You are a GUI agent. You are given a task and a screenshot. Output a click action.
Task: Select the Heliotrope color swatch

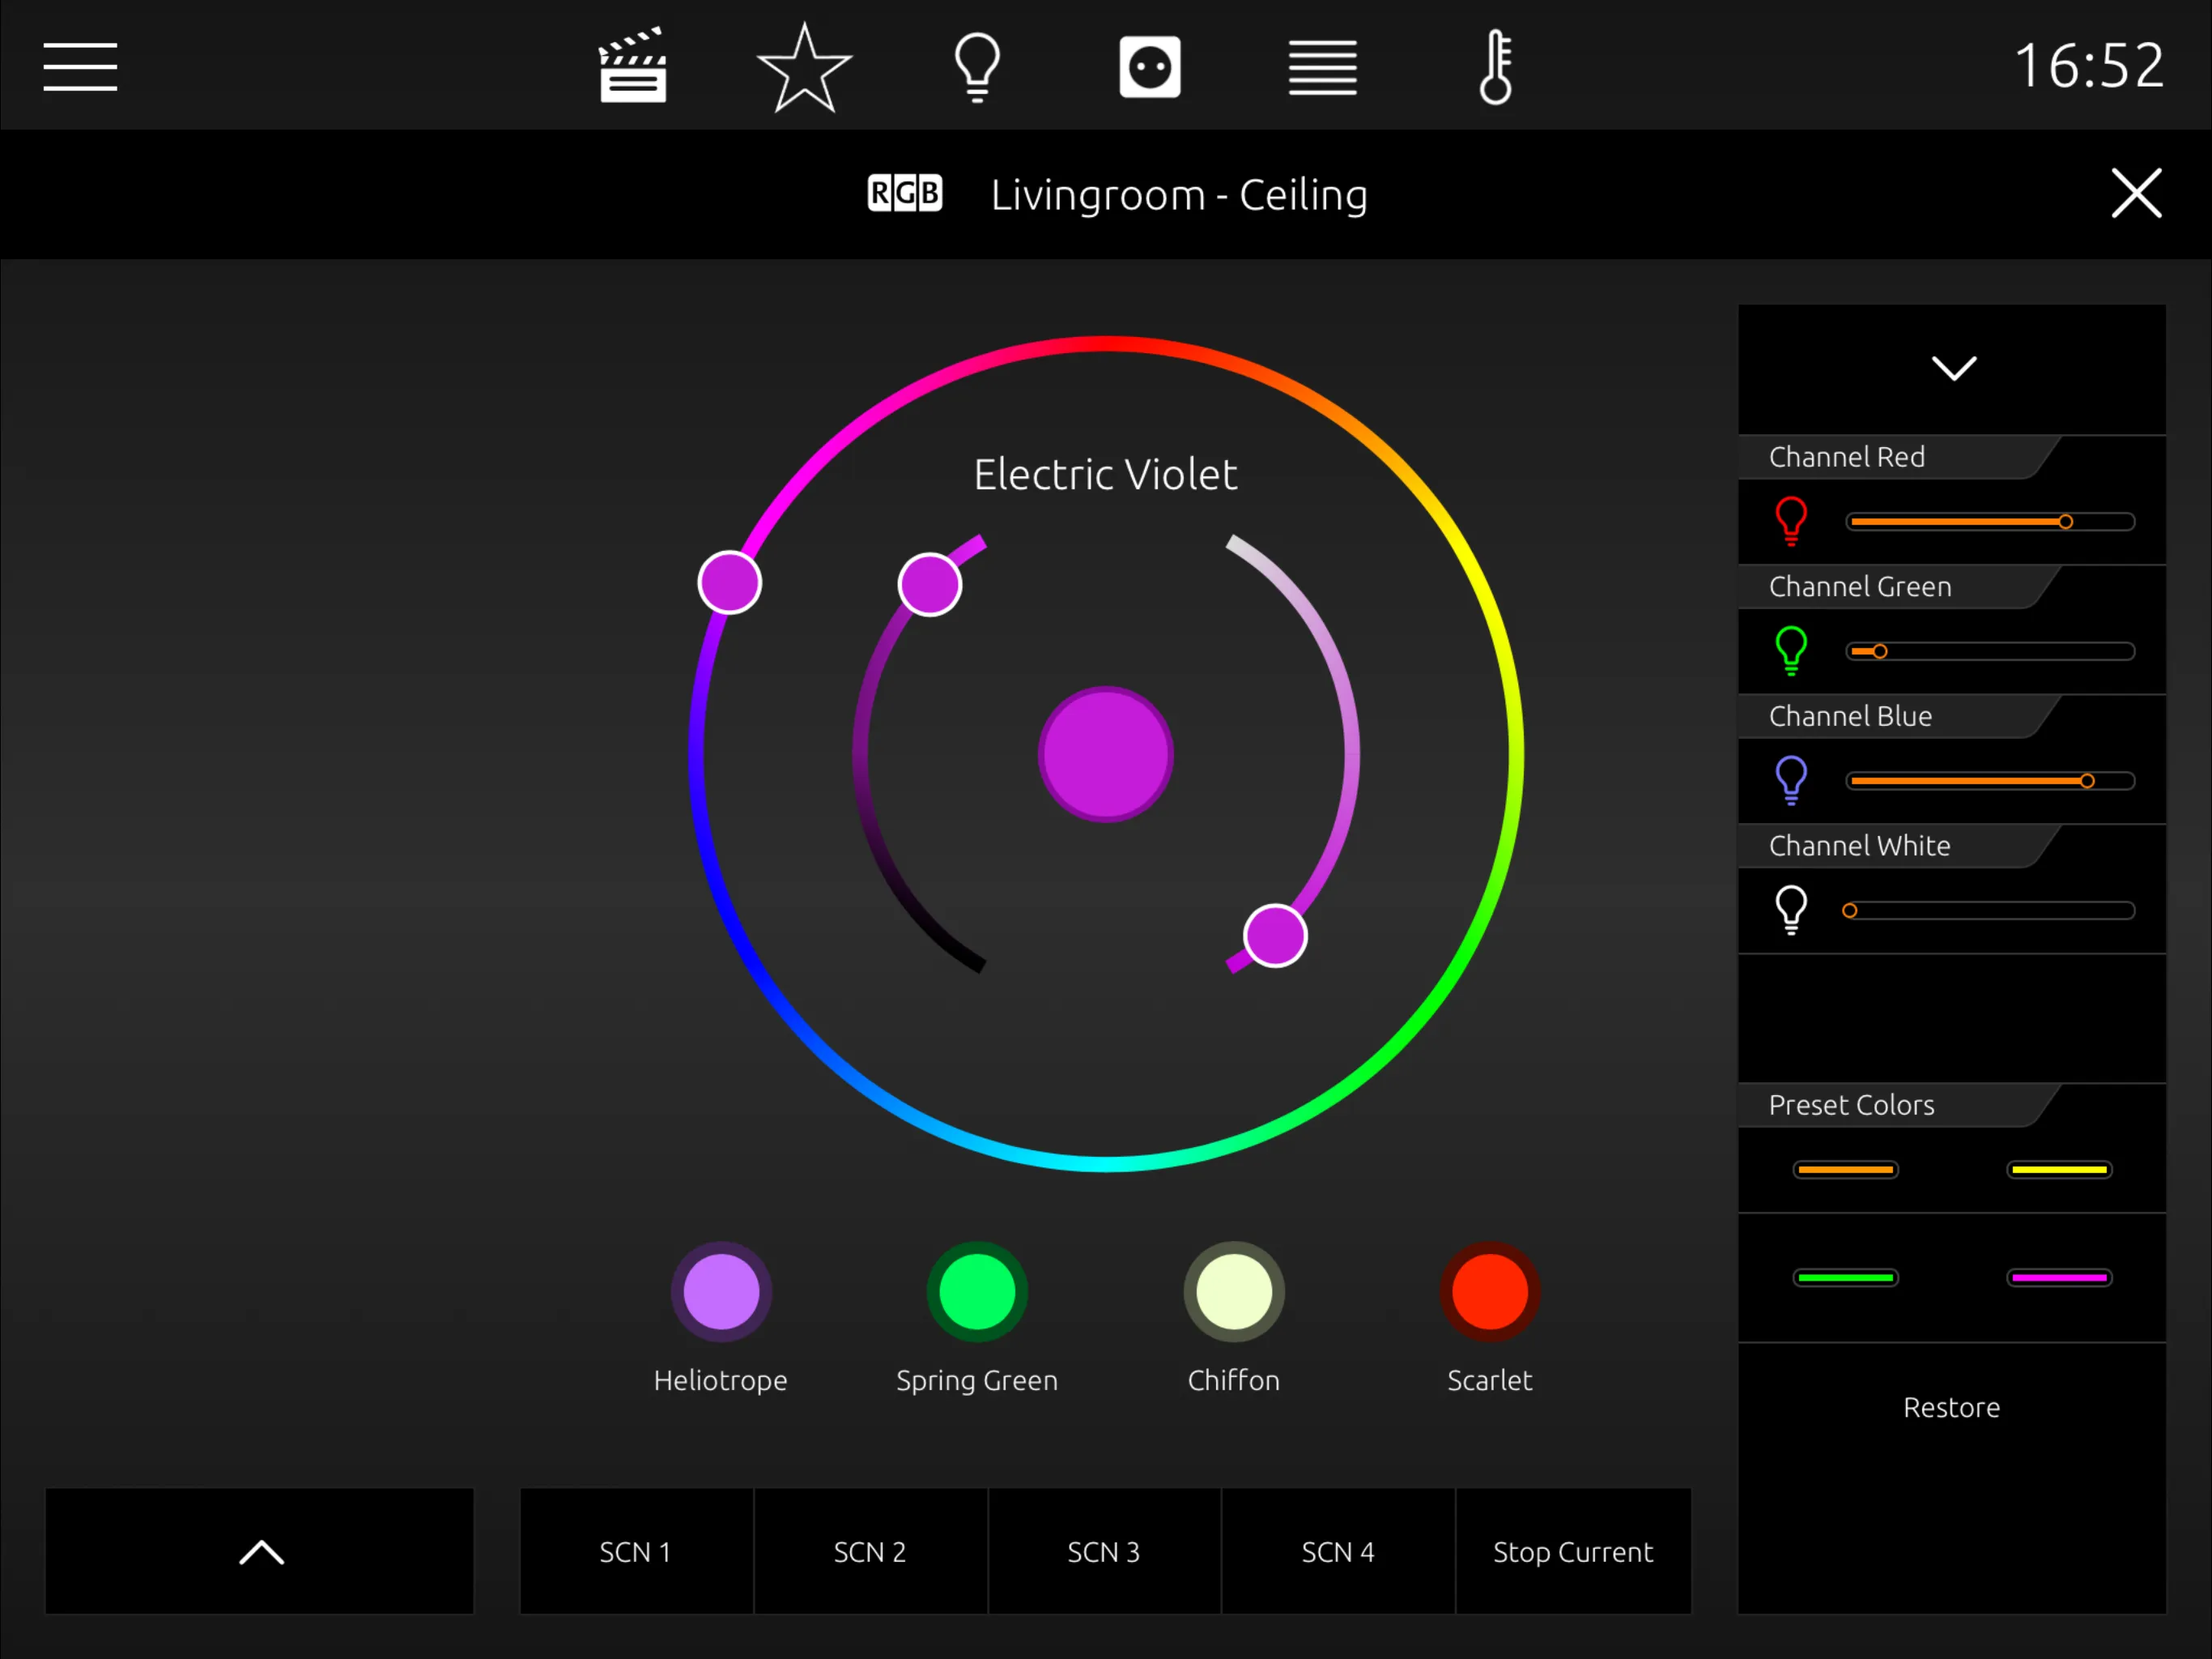(721, 1292)
